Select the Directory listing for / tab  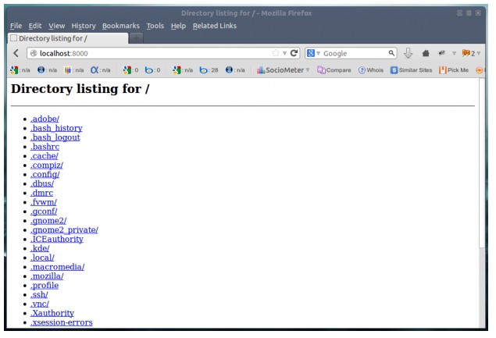[68, 38]
